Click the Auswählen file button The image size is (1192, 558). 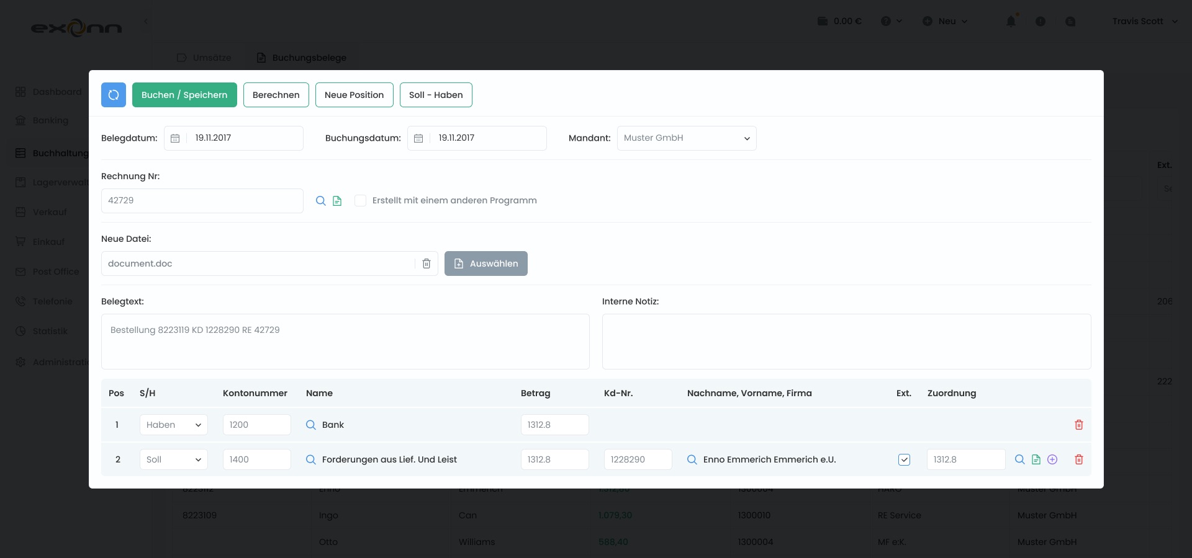(486, 263)
